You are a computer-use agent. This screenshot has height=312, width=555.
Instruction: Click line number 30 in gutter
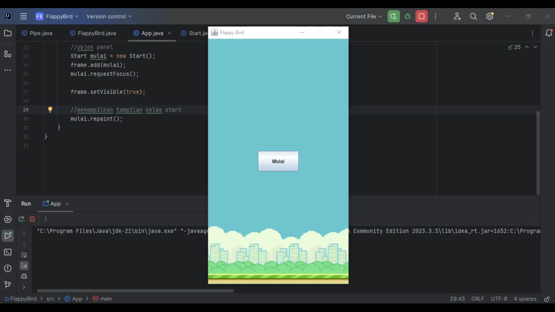(x=26, y=119)
